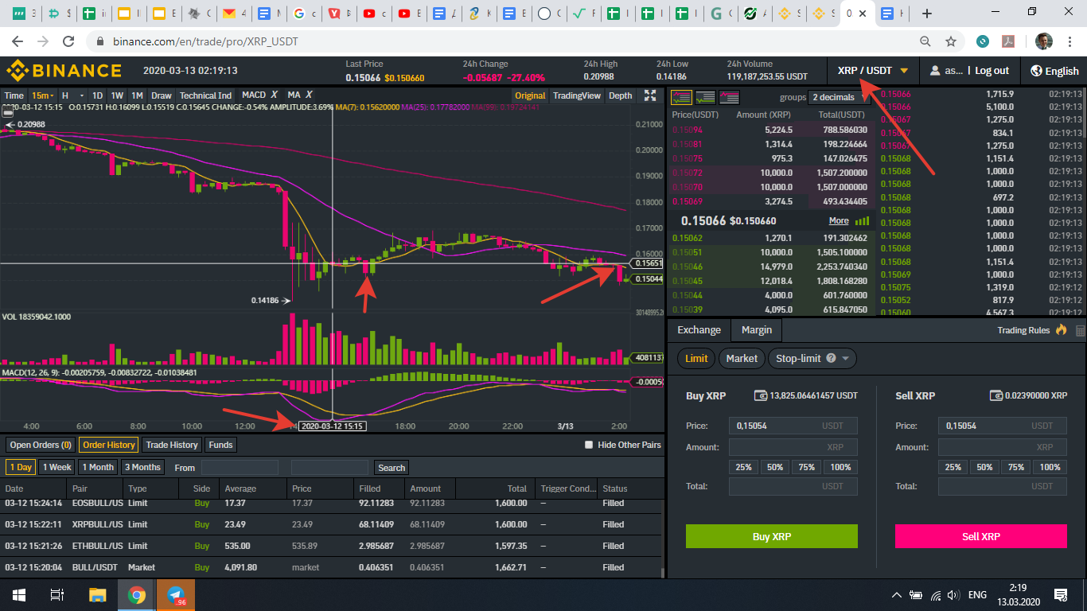Click the Stop-limit help question mark
This screenshot has width=1087, height=611.
(831, 358)
